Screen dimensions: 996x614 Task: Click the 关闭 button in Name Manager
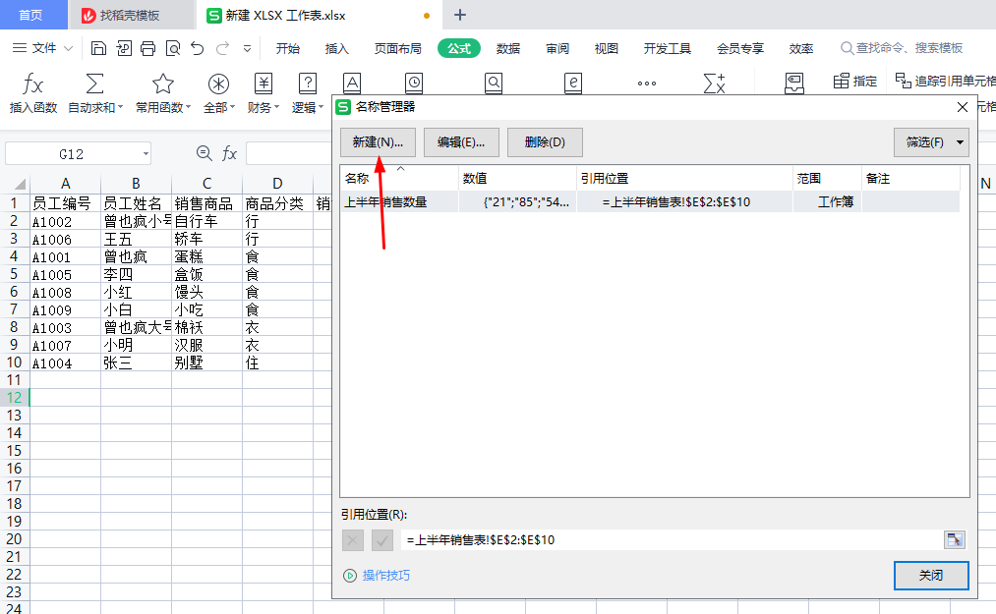(931, 576)
